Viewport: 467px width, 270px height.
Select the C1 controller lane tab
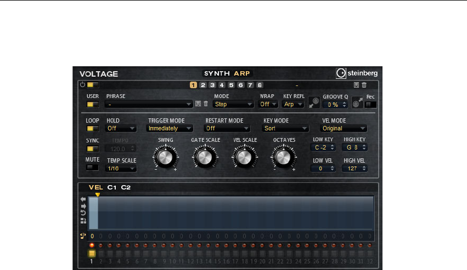pos(112,187)
